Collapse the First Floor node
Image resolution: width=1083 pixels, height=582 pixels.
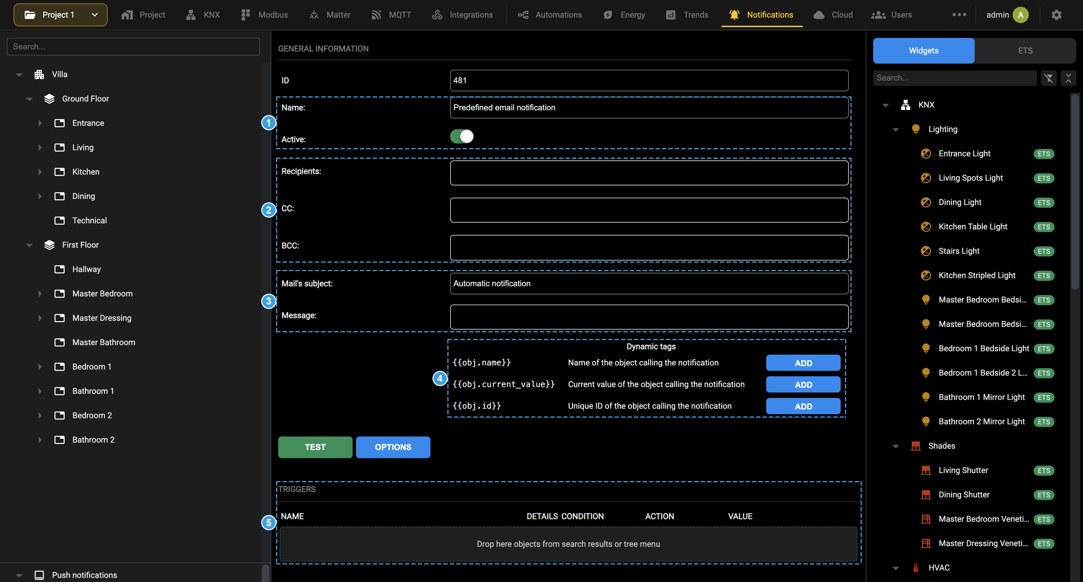click(29, 245)
